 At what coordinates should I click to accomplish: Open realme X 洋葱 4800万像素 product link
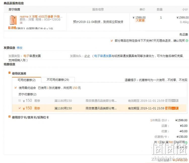coord(41,17)
